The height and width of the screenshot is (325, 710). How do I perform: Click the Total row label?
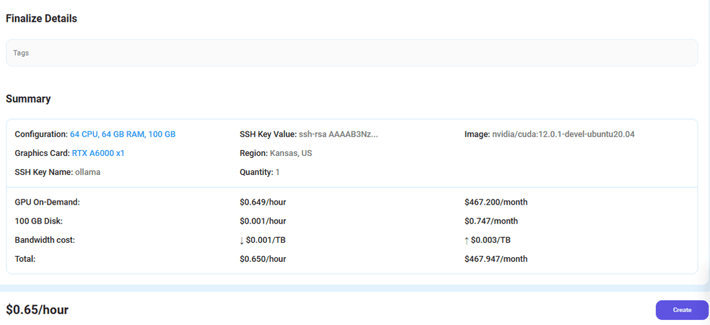(x=25, y=259)
